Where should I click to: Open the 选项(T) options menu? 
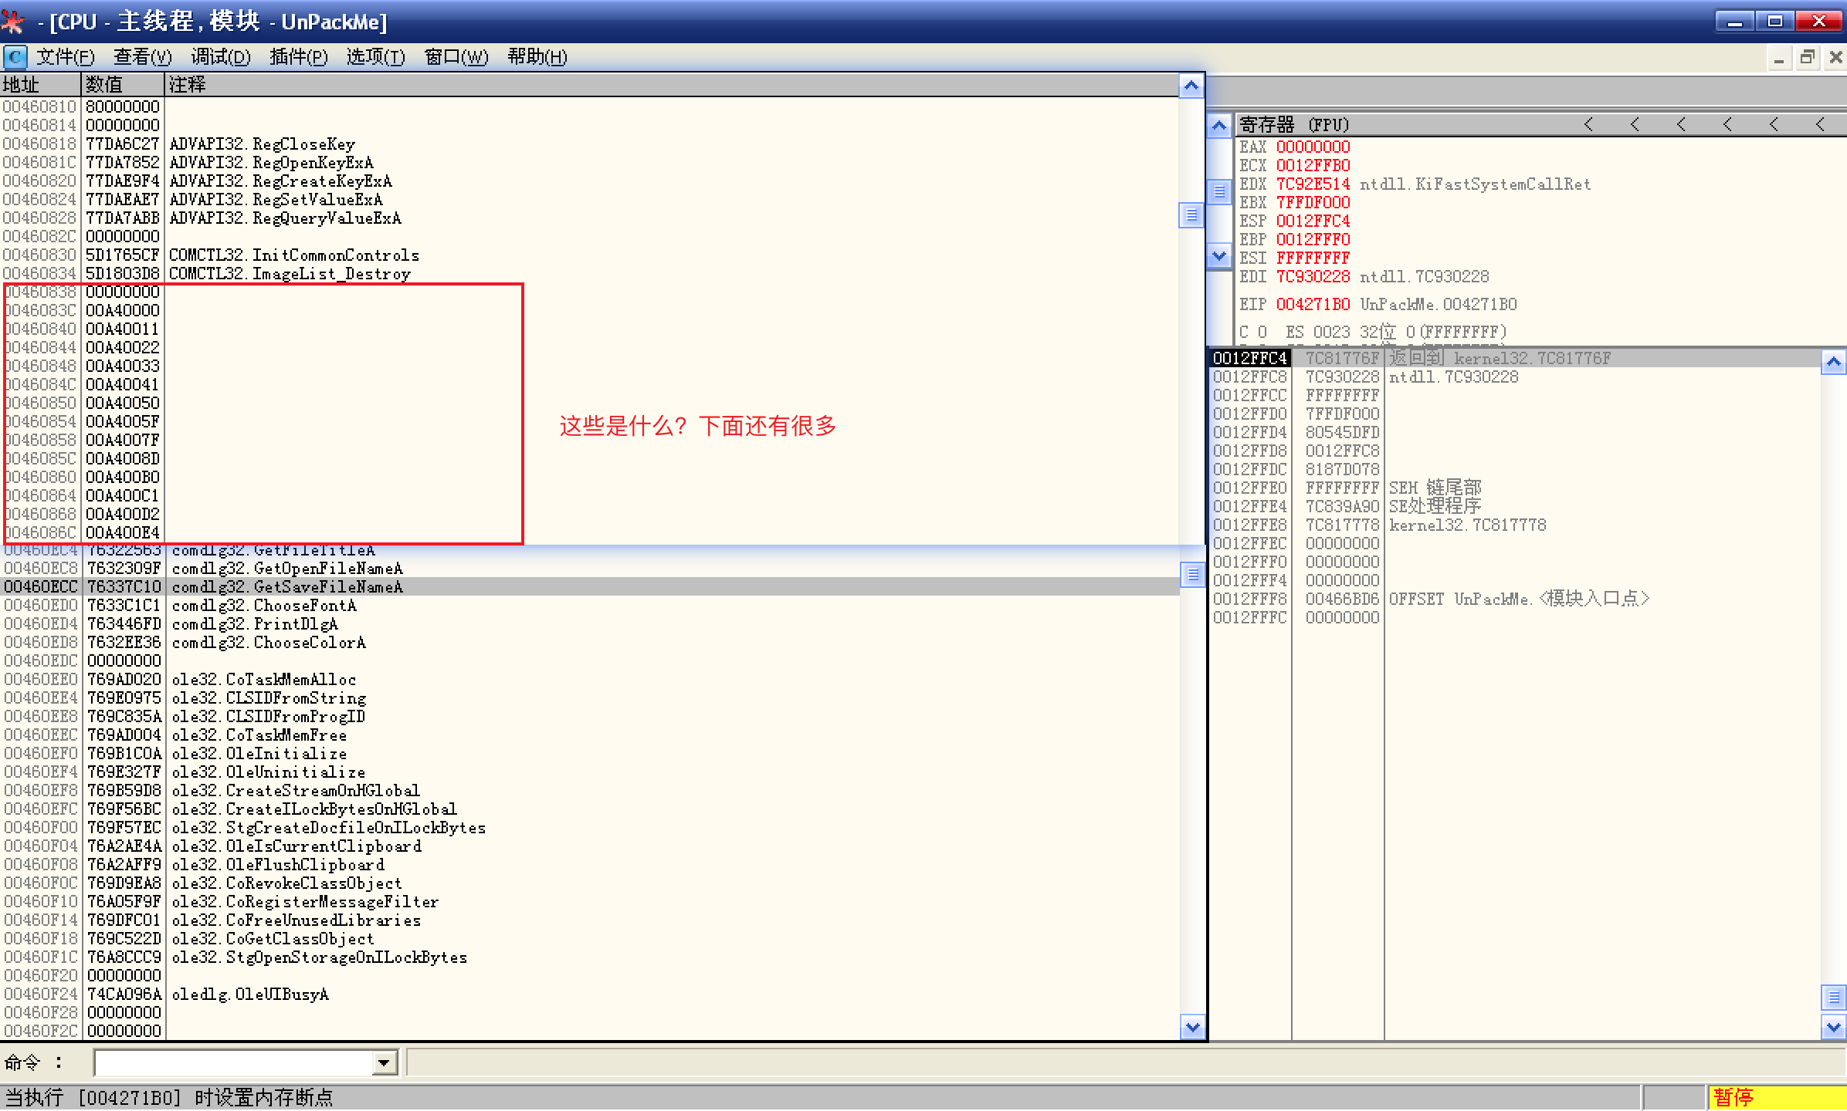point(375,57)
